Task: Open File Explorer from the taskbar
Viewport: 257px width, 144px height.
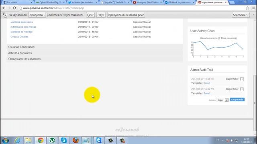Action: click(28, 140)
